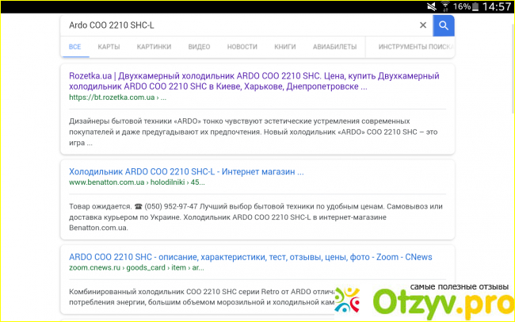
Task: Open ИНСТРУМЕНТЫ ПОИСКА search tools
Action: tap(414, 47)
